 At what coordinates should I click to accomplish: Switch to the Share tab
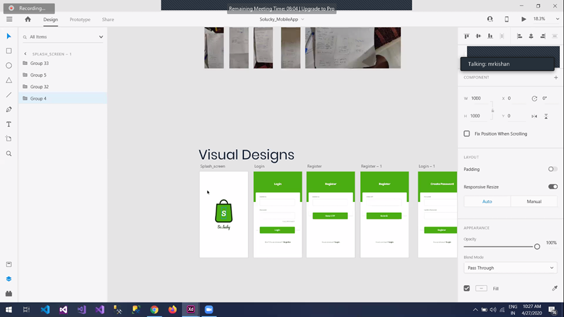[x=108, y=19]
